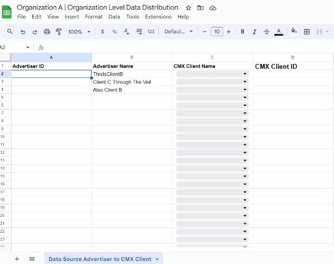Open the Edit menu
This screenshot has width=334, height=264.
coord(36,17)
